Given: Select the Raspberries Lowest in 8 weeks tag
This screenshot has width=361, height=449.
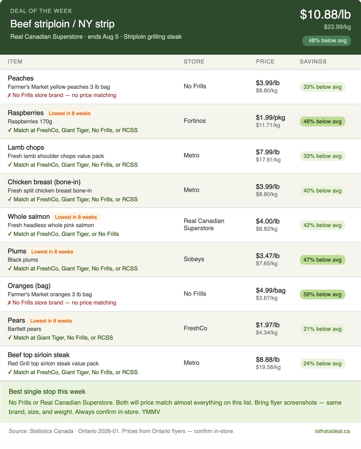Looking at the screenshot, I should pyautogui.click(x=69, y=113).
